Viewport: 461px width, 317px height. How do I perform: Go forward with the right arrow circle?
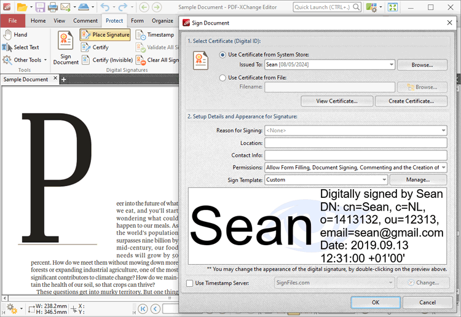pos(157,7)
